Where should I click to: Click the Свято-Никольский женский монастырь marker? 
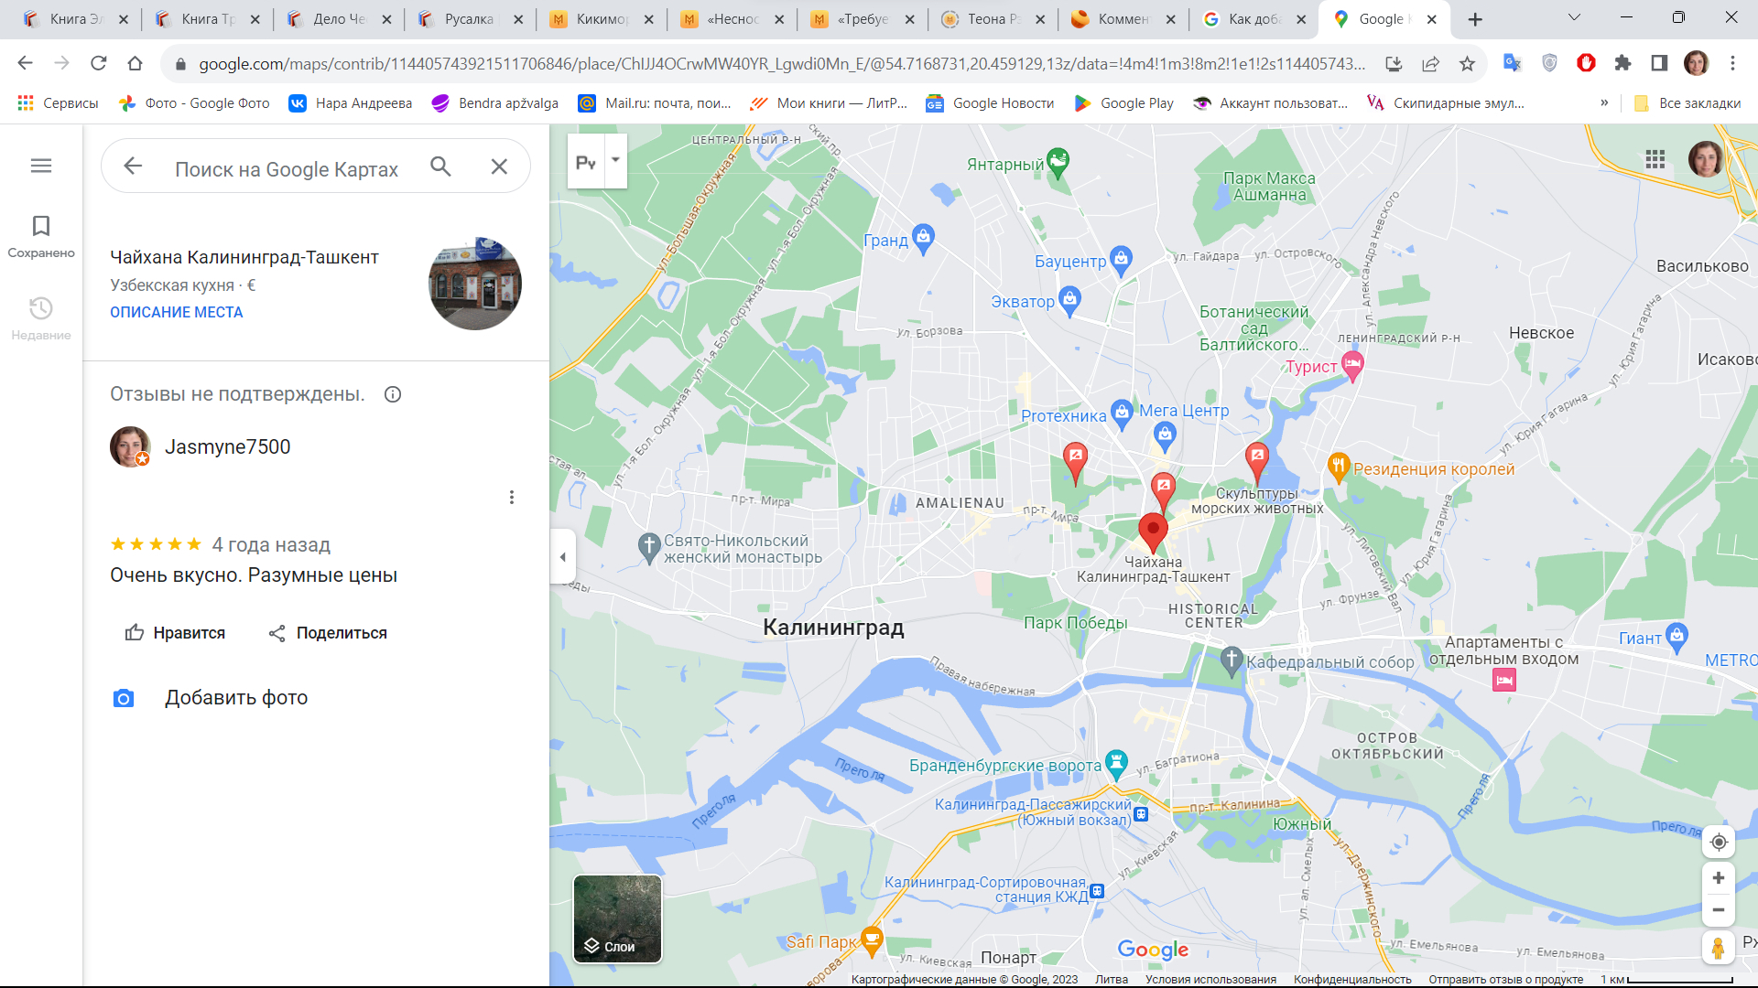[x=648, y=547]
